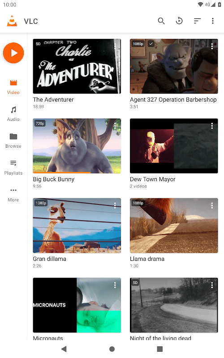224x358 pixels.
Task: Switch to the Audio tab
Action: 13,114
